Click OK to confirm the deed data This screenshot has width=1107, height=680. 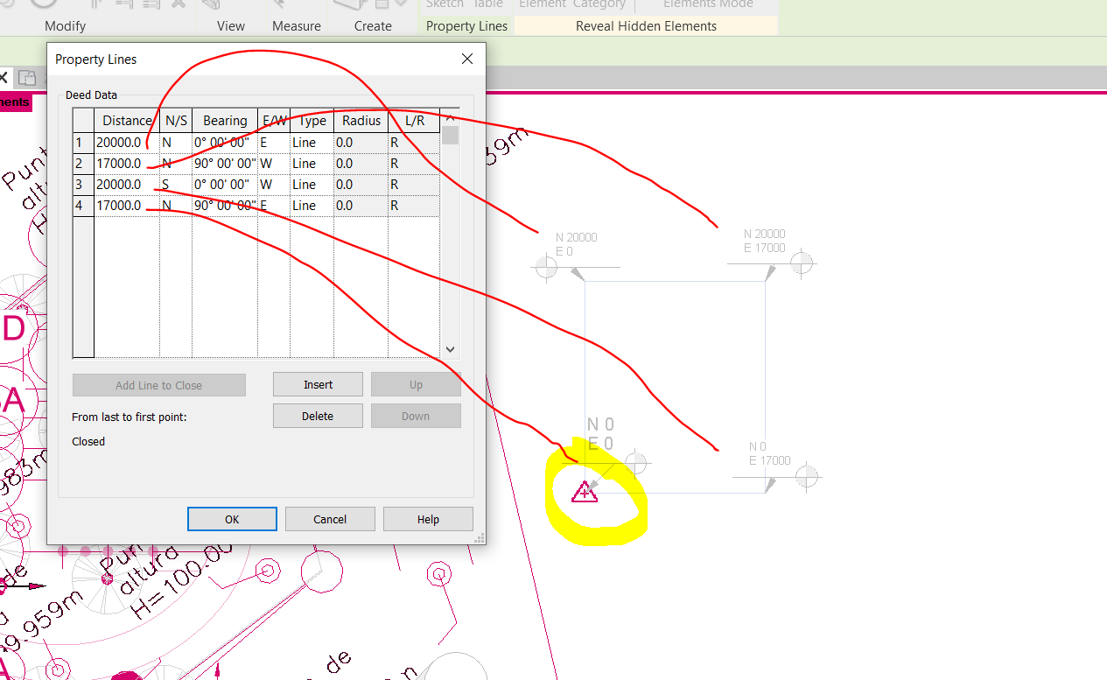(232, 518)
